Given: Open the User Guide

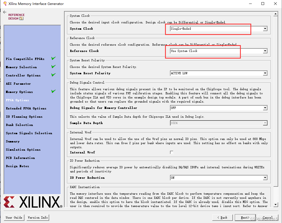Looking at the screenshot, I should pyautogui.click(x=14, y=218).
